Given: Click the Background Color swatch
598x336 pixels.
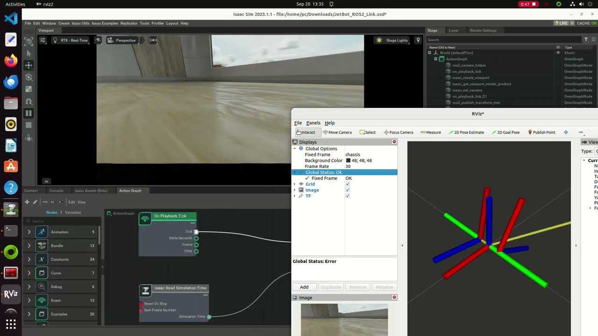Looking at the screenshot, I should click(x=348, y=161).
